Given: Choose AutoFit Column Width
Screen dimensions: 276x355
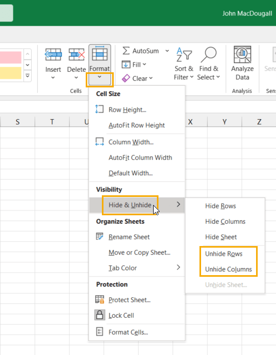Looking at the screenshot, I should pyautogui.click(x=140, y=158).
